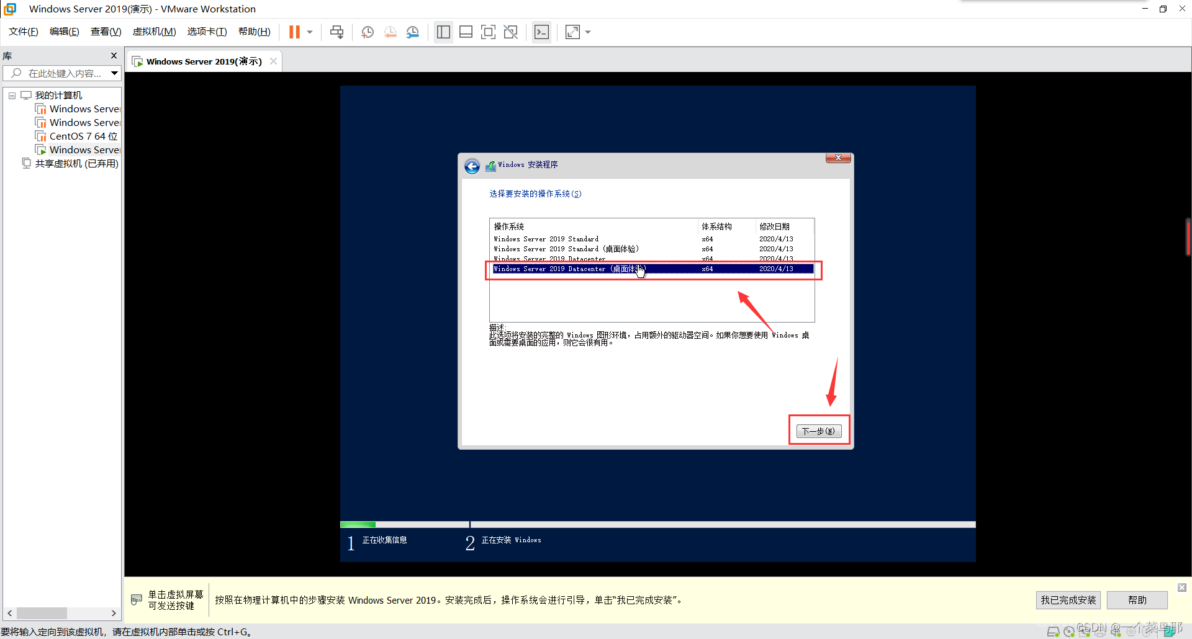Select Windows Server 2019 Standard row
The image size is (1192, 639).
click(653, 239)
